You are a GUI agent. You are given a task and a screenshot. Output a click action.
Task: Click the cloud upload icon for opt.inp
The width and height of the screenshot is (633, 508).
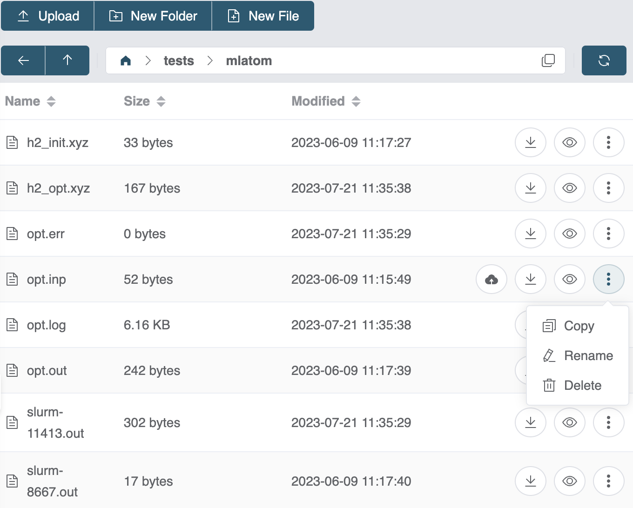(x=491, y=279)
